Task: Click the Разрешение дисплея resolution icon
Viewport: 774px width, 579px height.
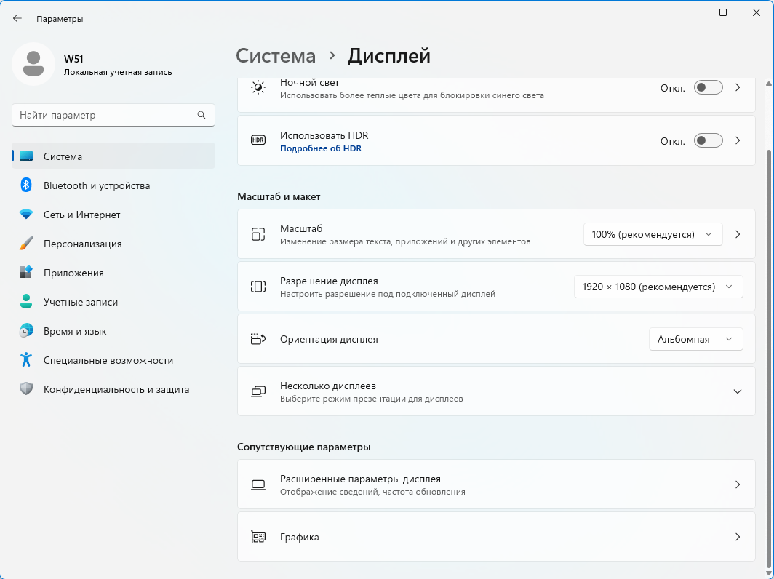Action: coord(258,287)
